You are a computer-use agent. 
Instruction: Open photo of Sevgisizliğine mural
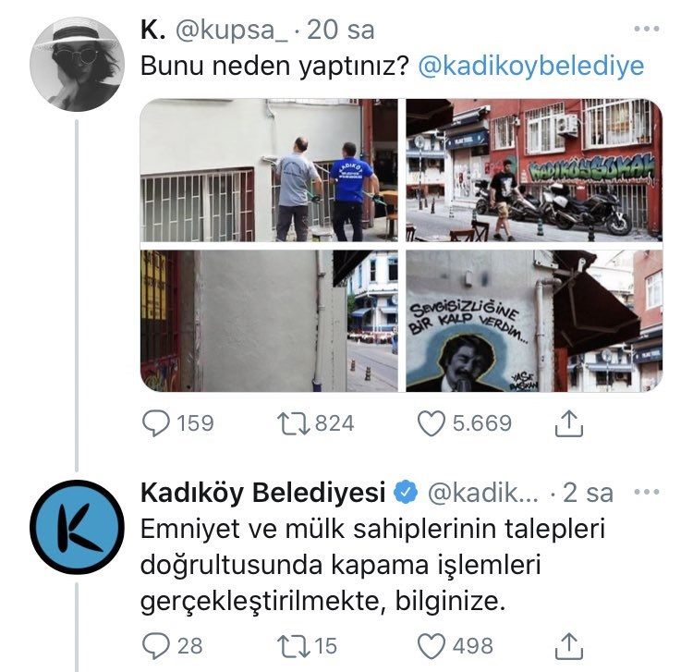[534, 321]
